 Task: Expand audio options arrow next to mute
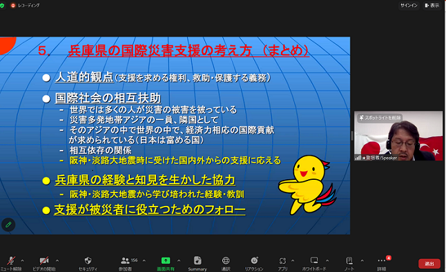(22, 261)
